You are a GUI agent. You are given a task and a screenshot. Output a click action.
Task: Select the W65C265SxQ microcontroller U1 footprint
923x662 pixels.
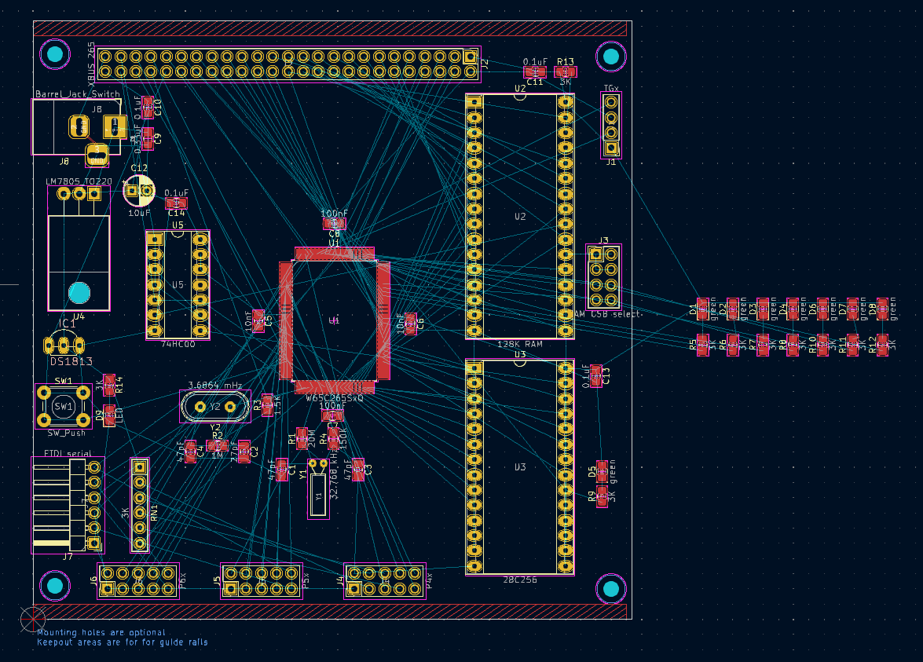pos(335,320)
